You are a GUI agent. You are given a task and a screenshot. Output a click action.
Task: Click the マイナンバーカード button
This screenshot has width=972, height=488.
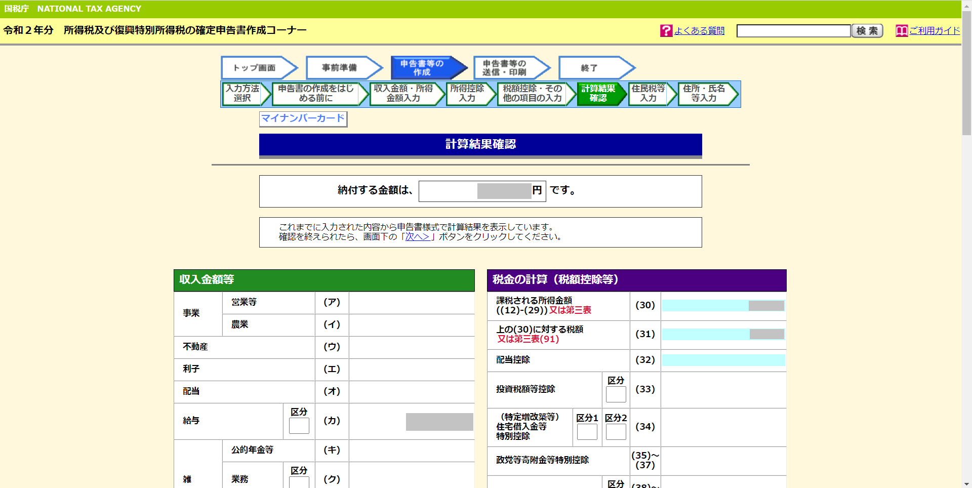click(x=303, y=119)
